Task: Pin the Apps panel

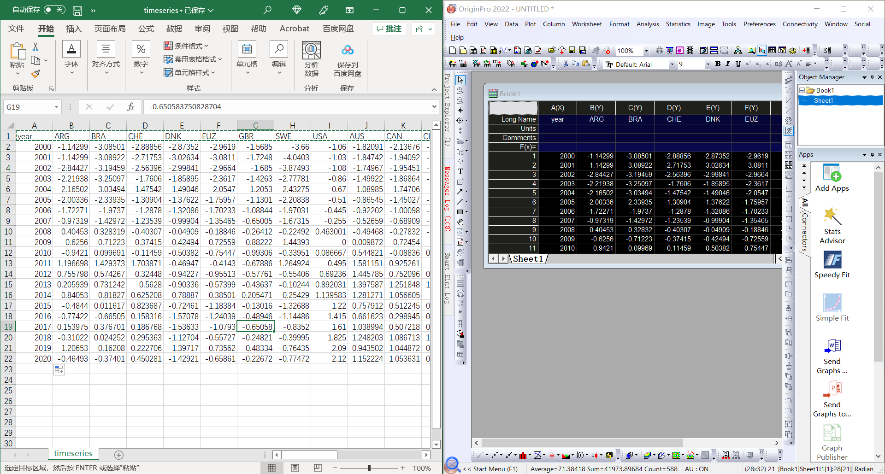Action: [x=872, y=155]
